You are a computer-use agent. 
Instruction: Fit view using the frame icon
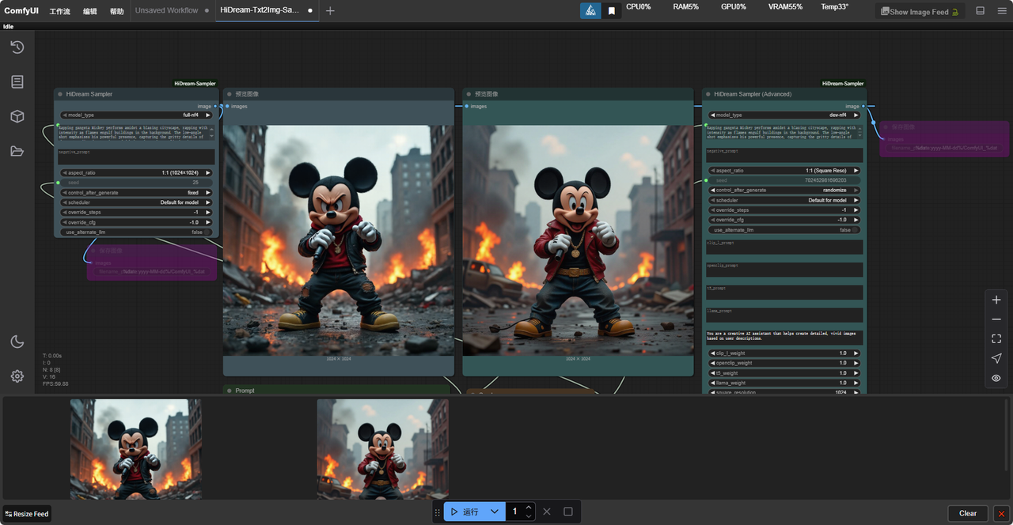coord(996,339)
